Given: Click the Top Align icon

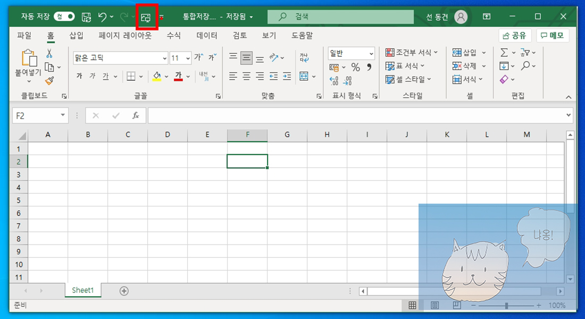Looking at the screenshot, I should [x=233, y=57].
